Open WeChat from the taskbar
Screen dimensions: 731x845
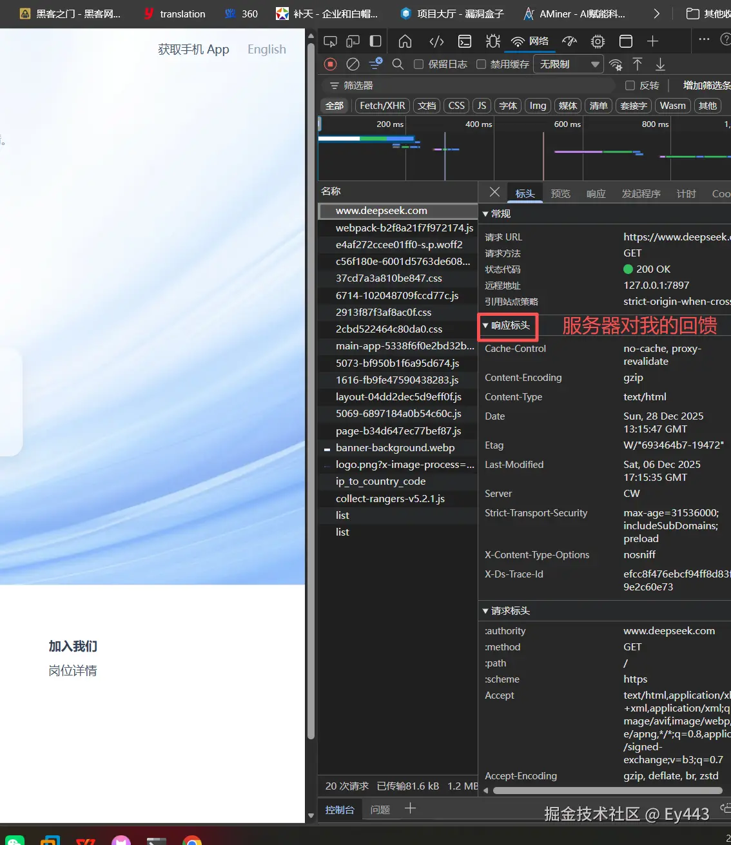pyautogui.click(x=15, y=840)
